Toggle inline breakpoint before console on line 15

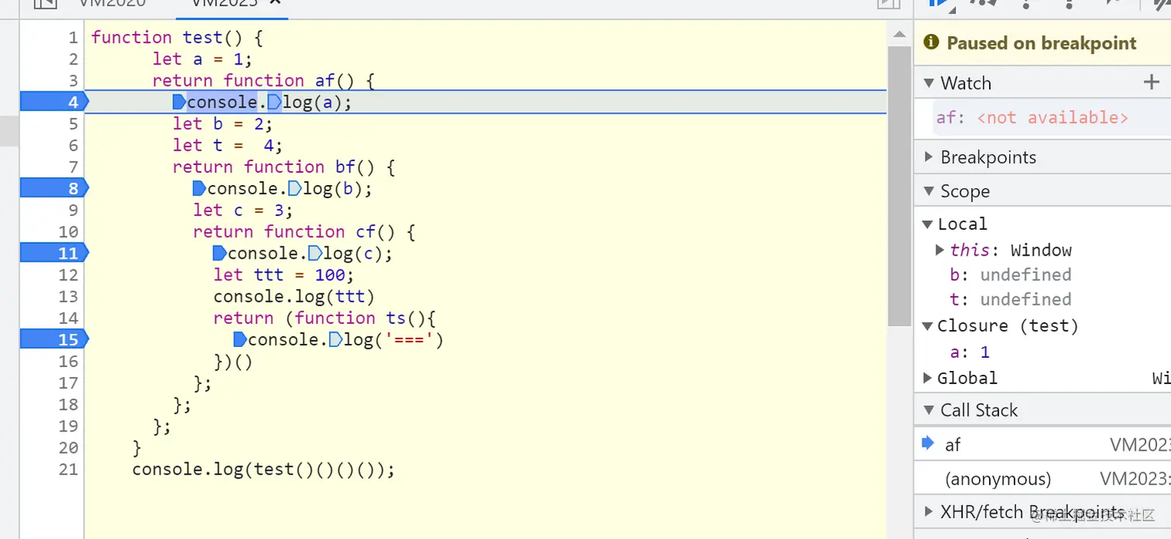(x=240, y=339)
